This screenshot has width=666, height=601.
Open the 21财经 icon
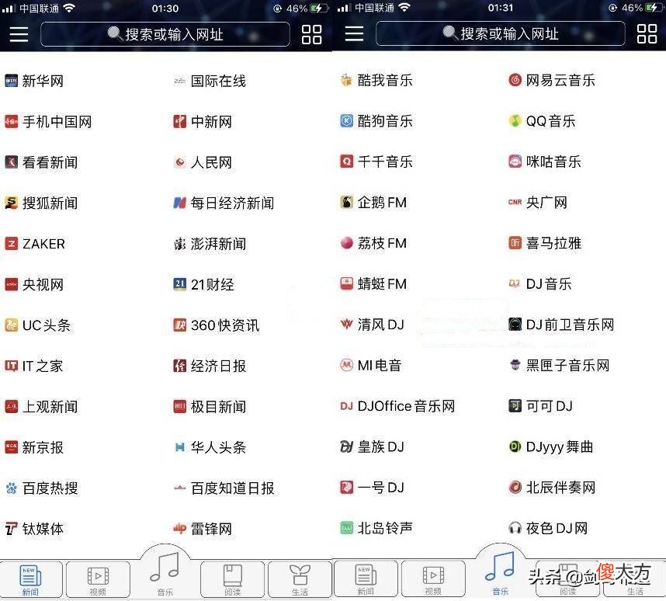(179, 284)
